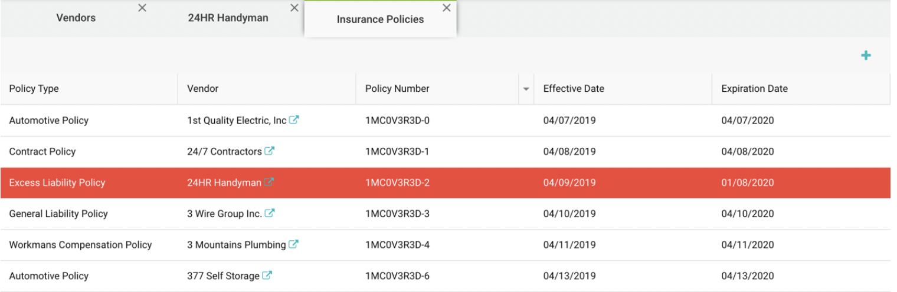Close the Insurance Policies tab
897x292 pixels.
pyautogui.click(x=447, y=8)
